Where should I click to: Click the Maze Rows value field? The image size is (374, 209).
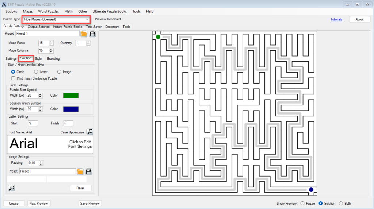point(44,43)
